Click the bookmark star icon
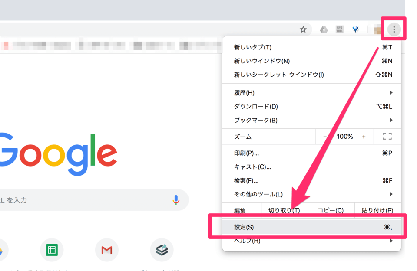417x271 pixels. [303, 29]
